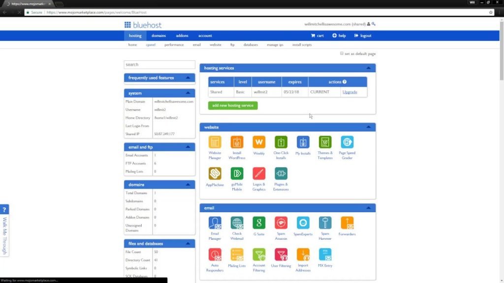Click the account domain name in header
This screenshot has width=504, height=283.
335,24
